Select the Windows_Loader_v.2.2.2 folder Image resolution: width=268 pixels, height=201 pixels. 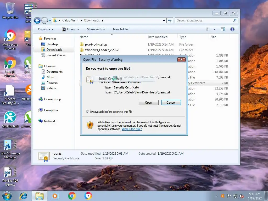click(102, 50)
